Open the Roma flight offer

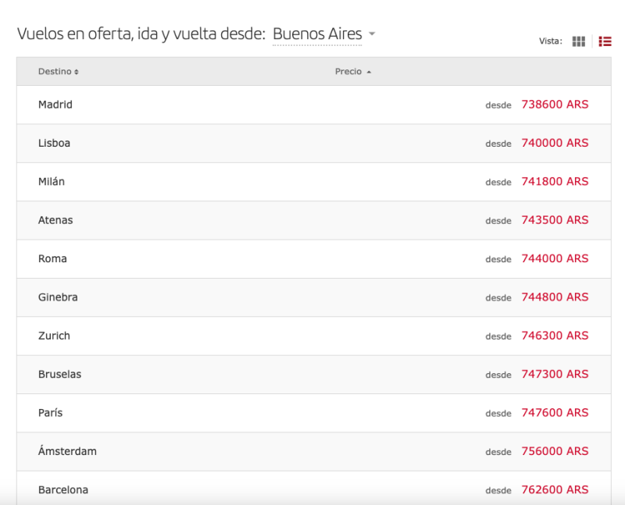point(52,258)
